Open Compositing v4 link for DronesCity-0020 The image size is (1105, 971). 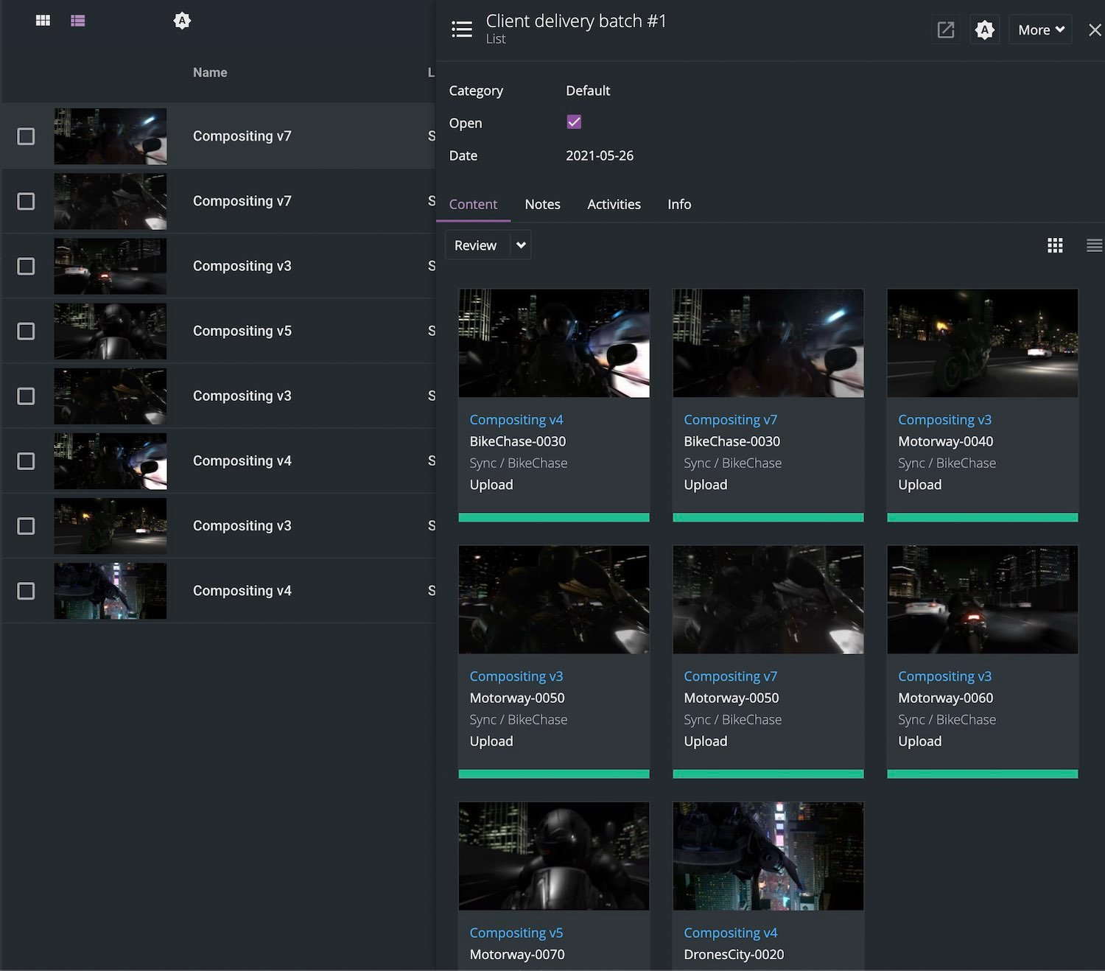[730, 932]
